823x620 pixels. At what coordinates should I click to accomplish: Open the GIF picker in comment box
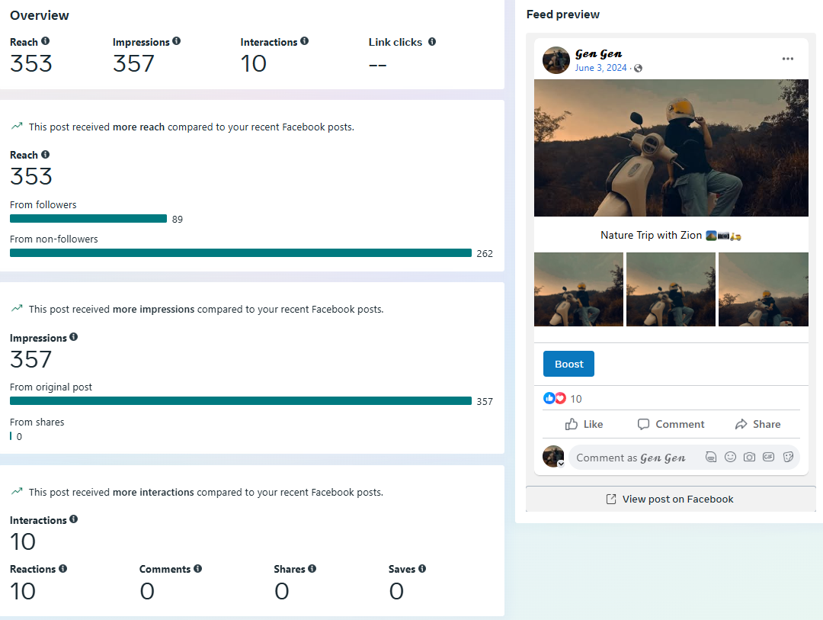[768, 457]
